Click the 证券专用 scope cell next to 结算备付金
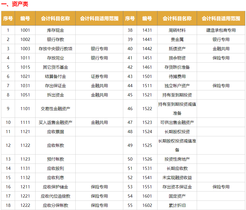 [99, 76]
